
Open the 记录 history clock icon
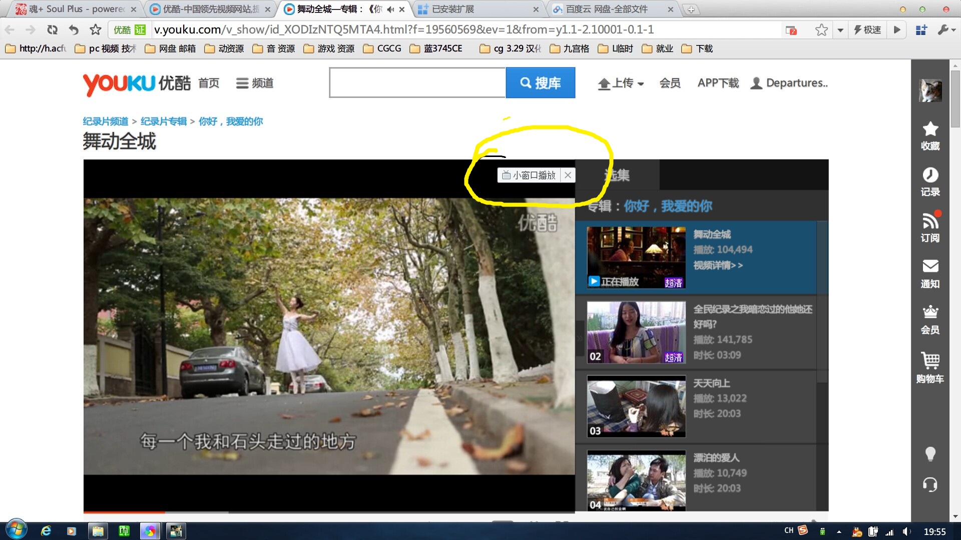930,175
